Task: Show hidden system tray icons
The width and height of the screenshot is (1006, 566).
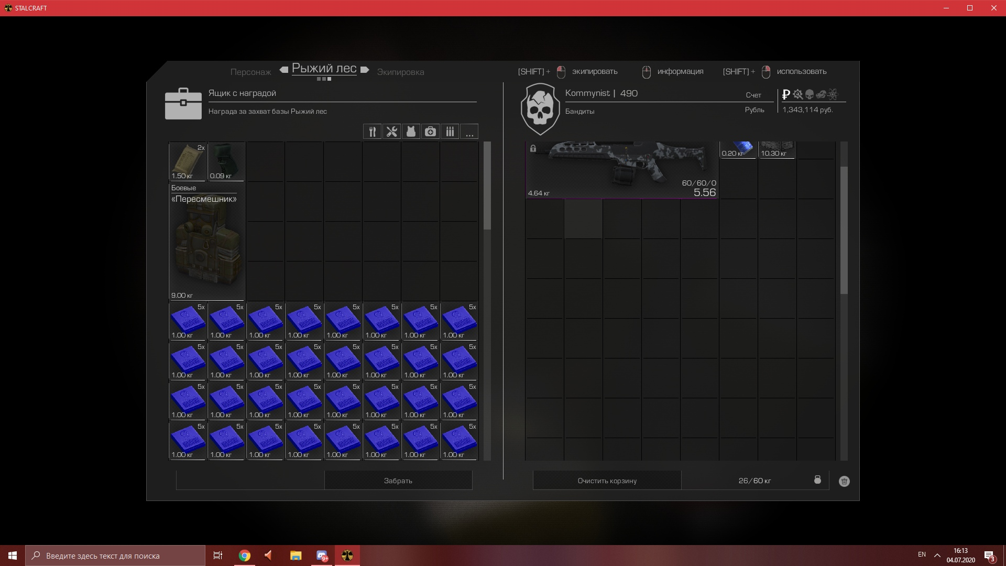Action: pyautogui.click(x=937, y=555)
